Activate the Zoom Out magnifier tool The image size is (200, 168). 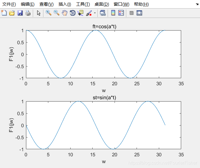click(x=56, y=13)
